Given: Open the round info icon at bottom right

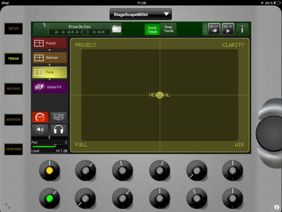Looking at the screenshot, I should pyautogui.click(x=276, y=207).
